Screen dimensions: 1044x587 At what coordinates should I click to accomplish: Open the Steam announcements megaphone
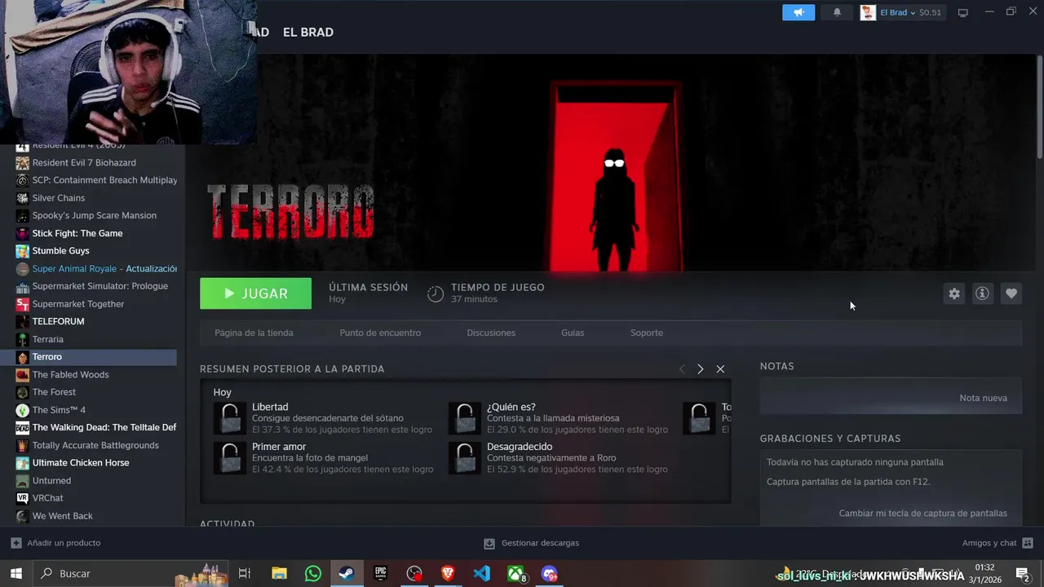(798, 12)
